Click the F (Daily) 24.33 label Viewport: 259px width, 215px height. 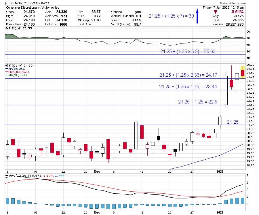click(21, 65)
